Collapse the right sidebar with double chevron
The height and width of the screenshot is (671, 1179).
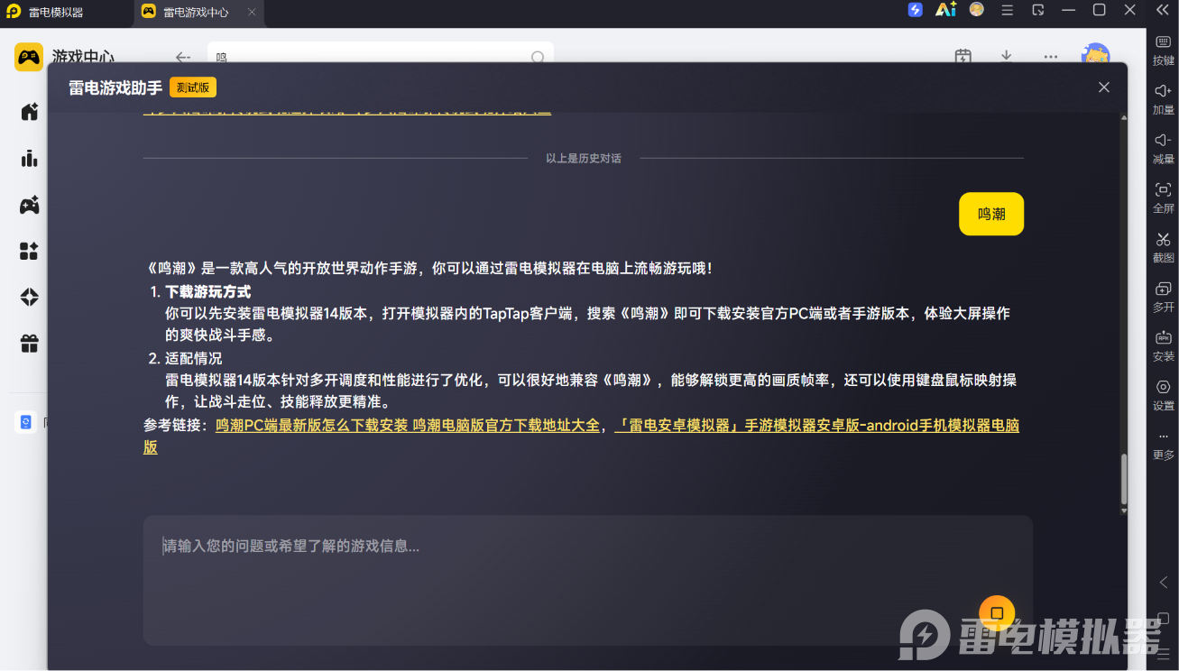click(x=1163, y=10)
